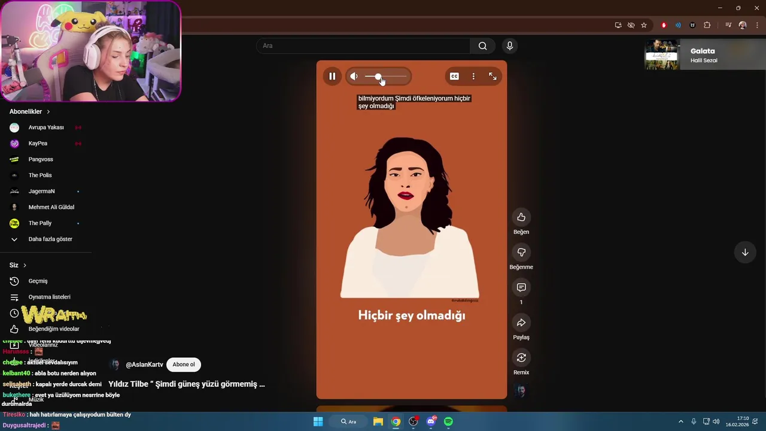The width and height of the screenshot is (766, 431).
Task: Open The Polis subscription channel
Action: [x=45, y=175]
